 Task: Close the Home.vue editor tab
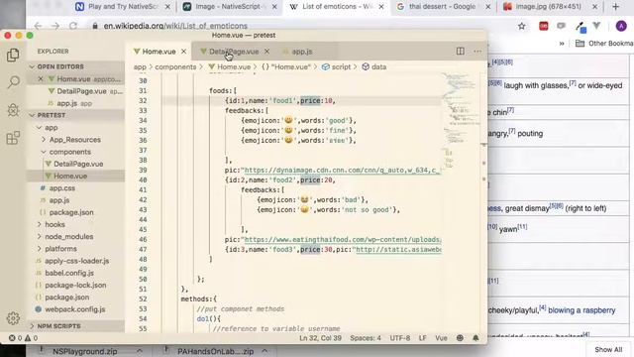pyautogui.click(x=183, y=52)
